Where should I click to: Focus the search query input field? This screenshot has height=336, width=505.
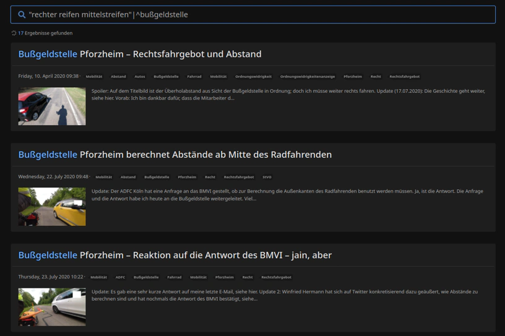[x=253, y=14]
